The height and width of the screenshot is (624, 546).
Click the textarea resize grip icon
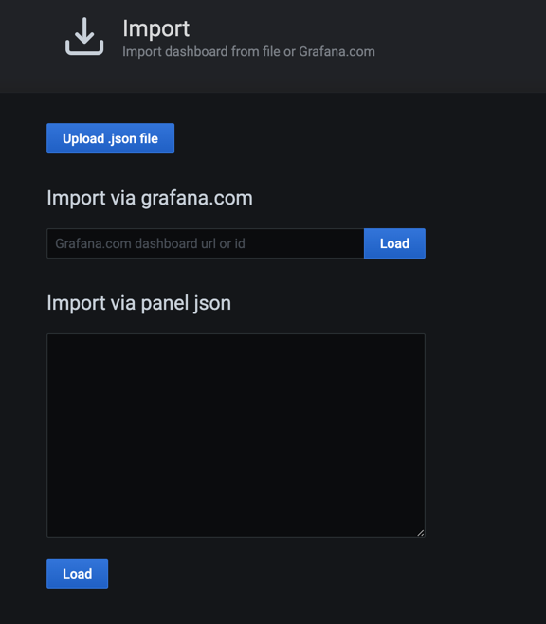421,533
